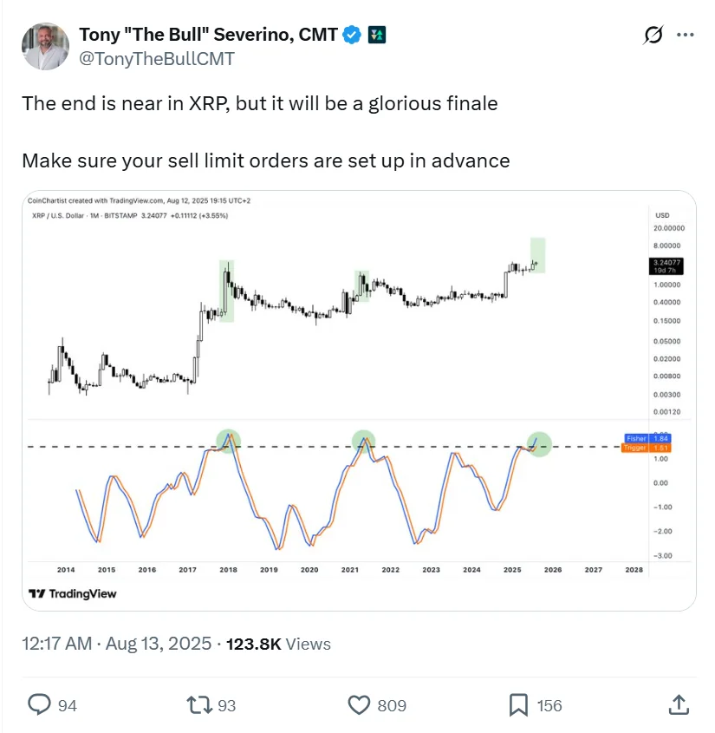Click the blue verified checkmark badge
Viewport: 715px width, 733px height.
(350, 36)
